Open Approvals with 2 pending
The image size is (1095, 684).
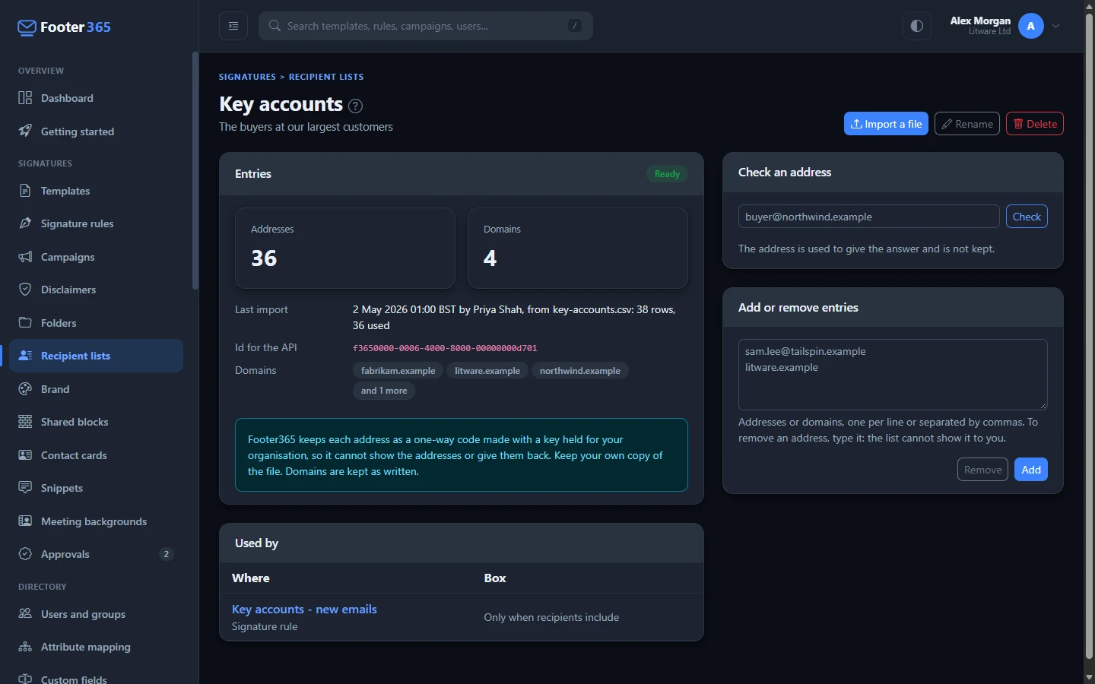96,554
